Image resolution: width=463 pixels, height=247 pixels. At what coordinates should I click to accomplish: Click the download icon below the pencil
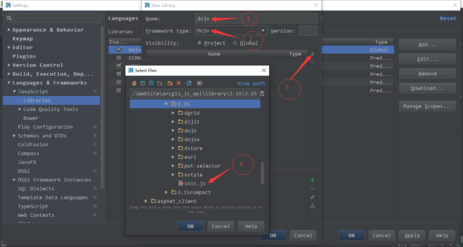pos(313,206)
